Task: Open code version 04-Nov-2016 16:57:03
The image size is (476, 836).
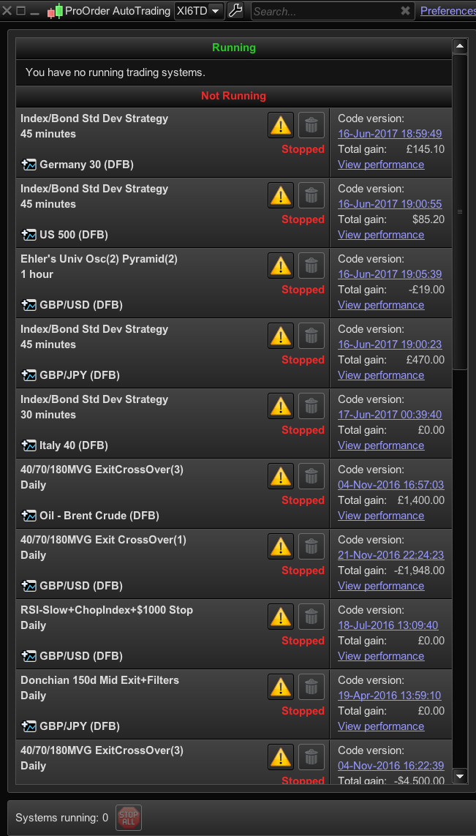Action: click(390, 485)
